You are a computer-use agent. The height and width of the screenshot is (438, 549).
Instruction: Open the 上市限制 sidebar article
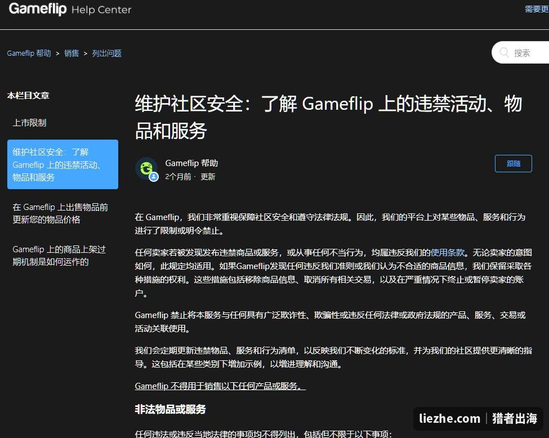tap(29, 123)
